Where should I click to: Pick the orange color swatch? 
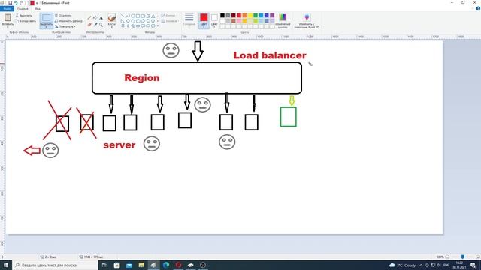click(x=244, y=15)
